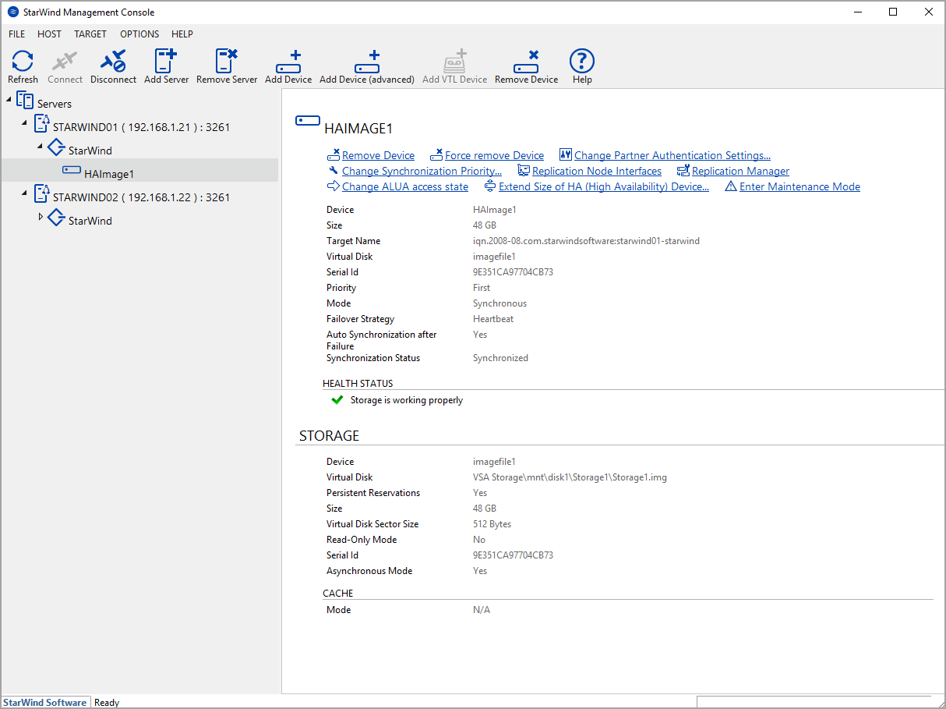Click 'Storage is working properly' text
This screenshot has width=946, height=709.
pos(406,400)
